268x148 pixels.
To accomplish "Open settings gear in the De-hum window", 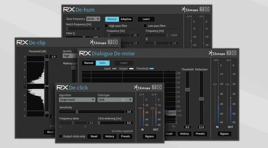I will click(207, 9).
